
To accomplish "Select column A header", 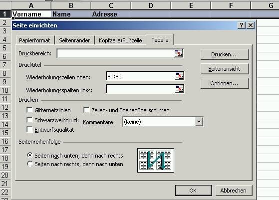I will (x=31, y=5).
